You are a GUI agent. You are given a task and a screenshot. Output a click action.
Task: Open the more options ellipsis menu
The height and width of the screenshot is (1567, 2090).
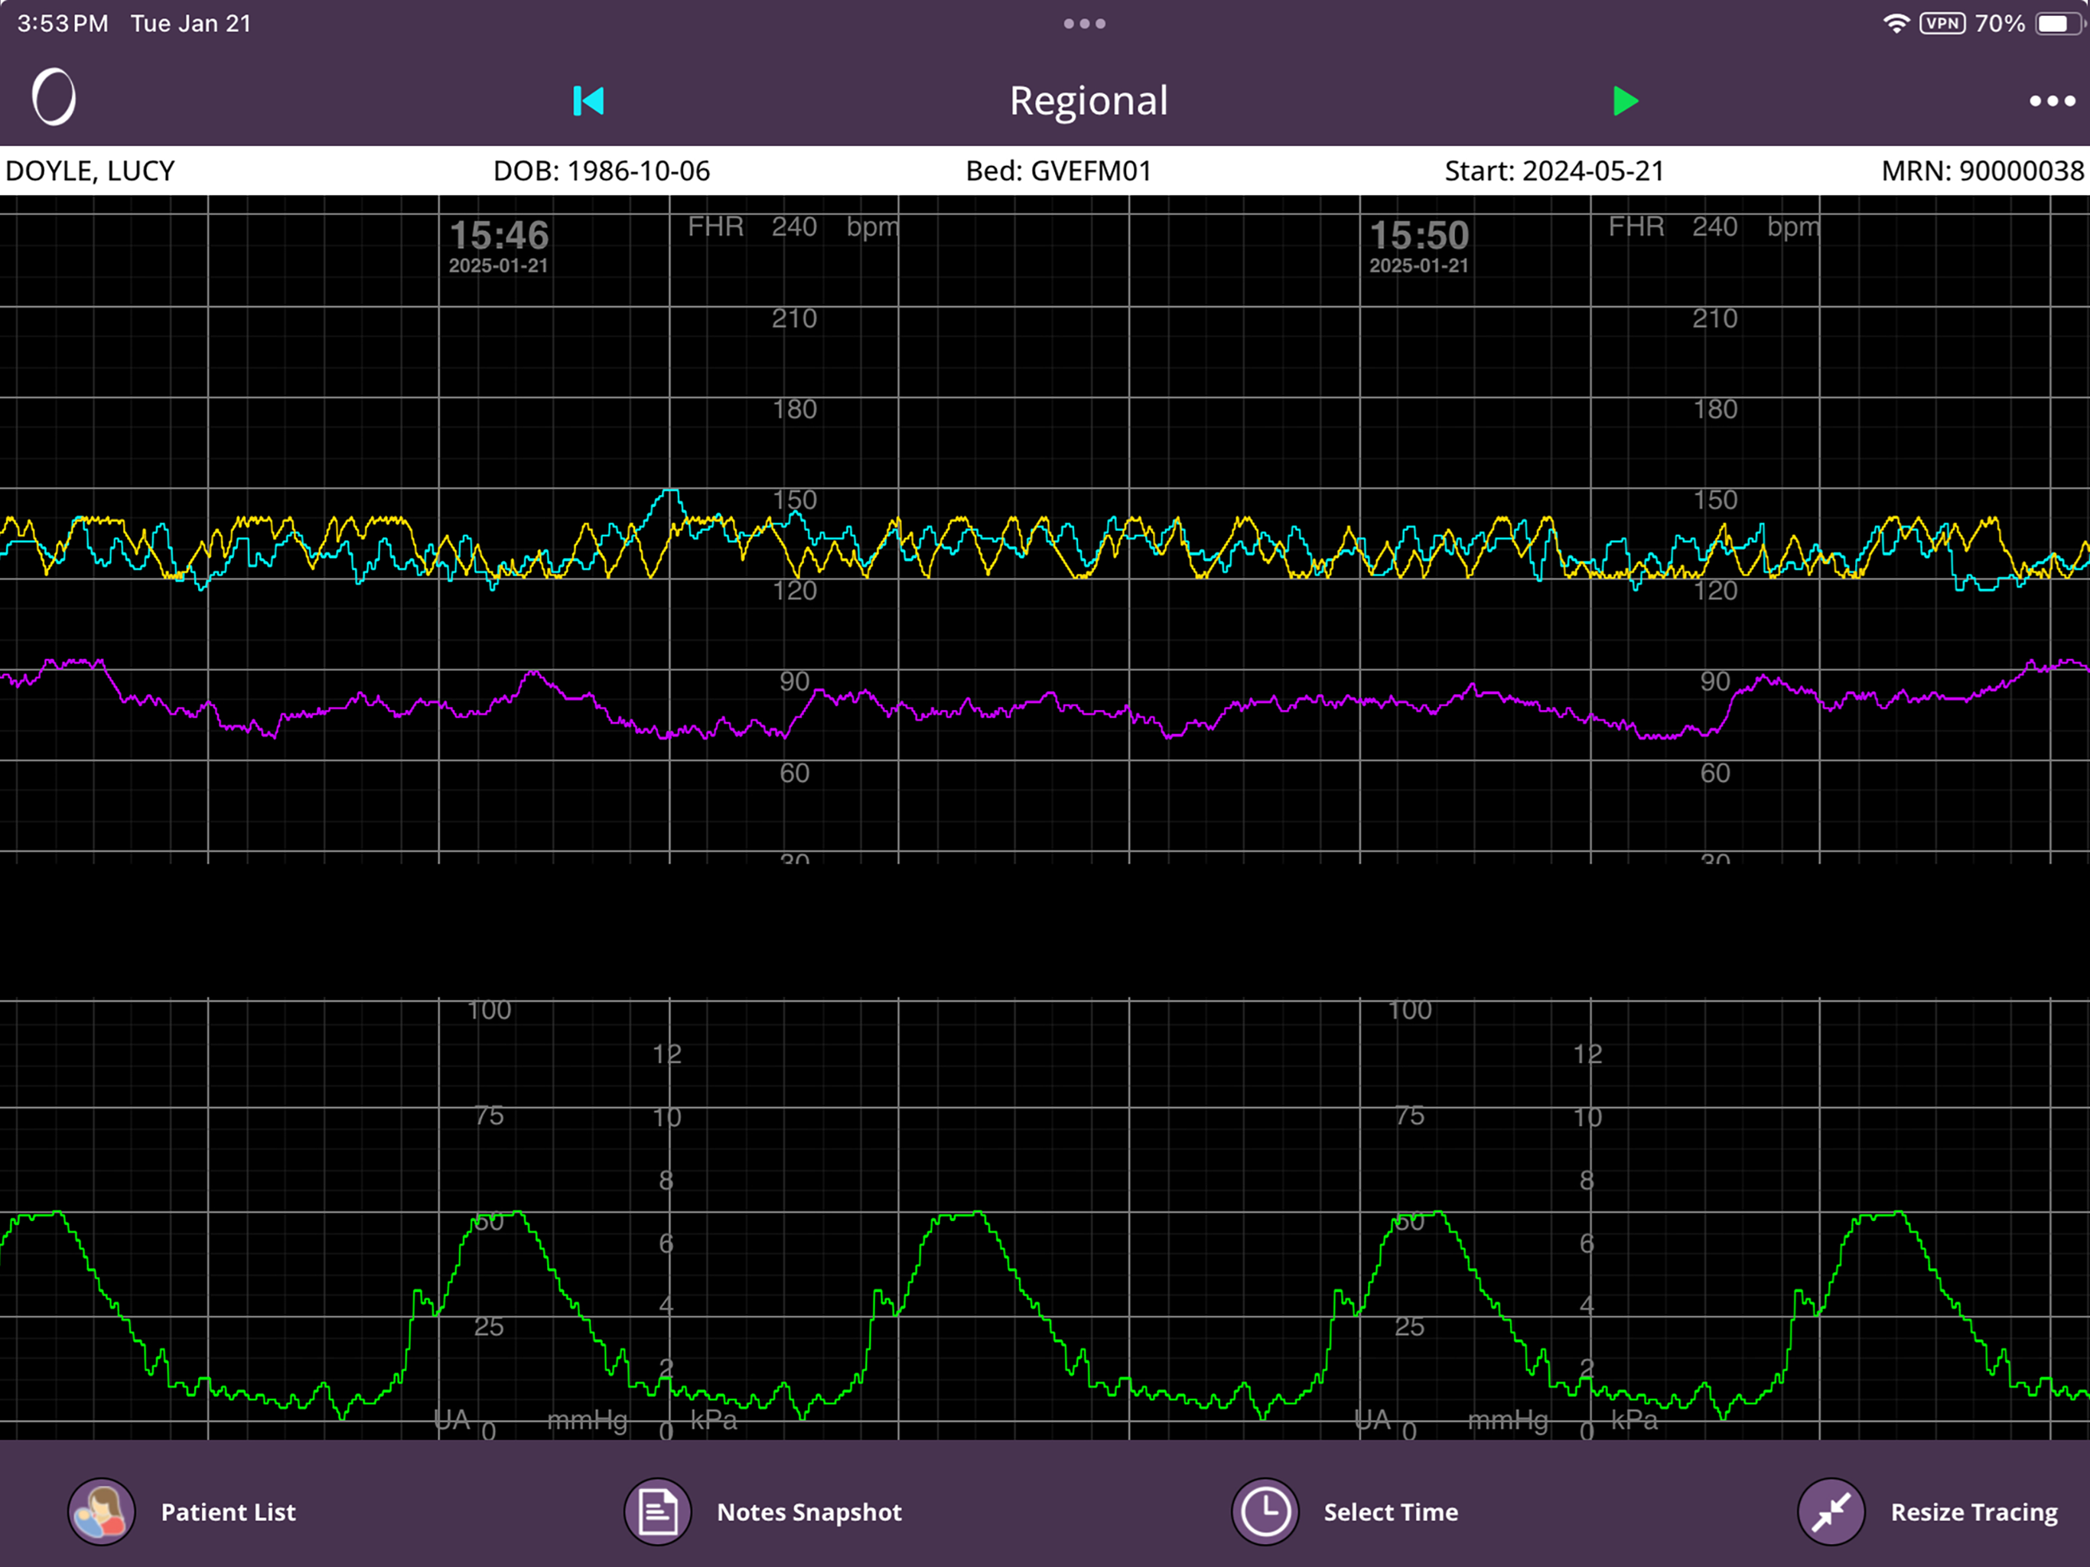[x=2053, y=101]
